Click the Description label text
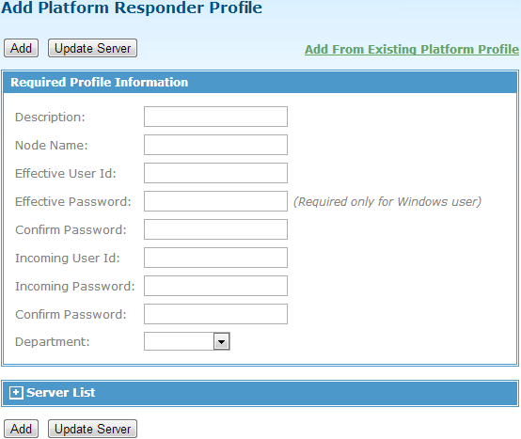521x439 pixels. click(x=50, y=118)
